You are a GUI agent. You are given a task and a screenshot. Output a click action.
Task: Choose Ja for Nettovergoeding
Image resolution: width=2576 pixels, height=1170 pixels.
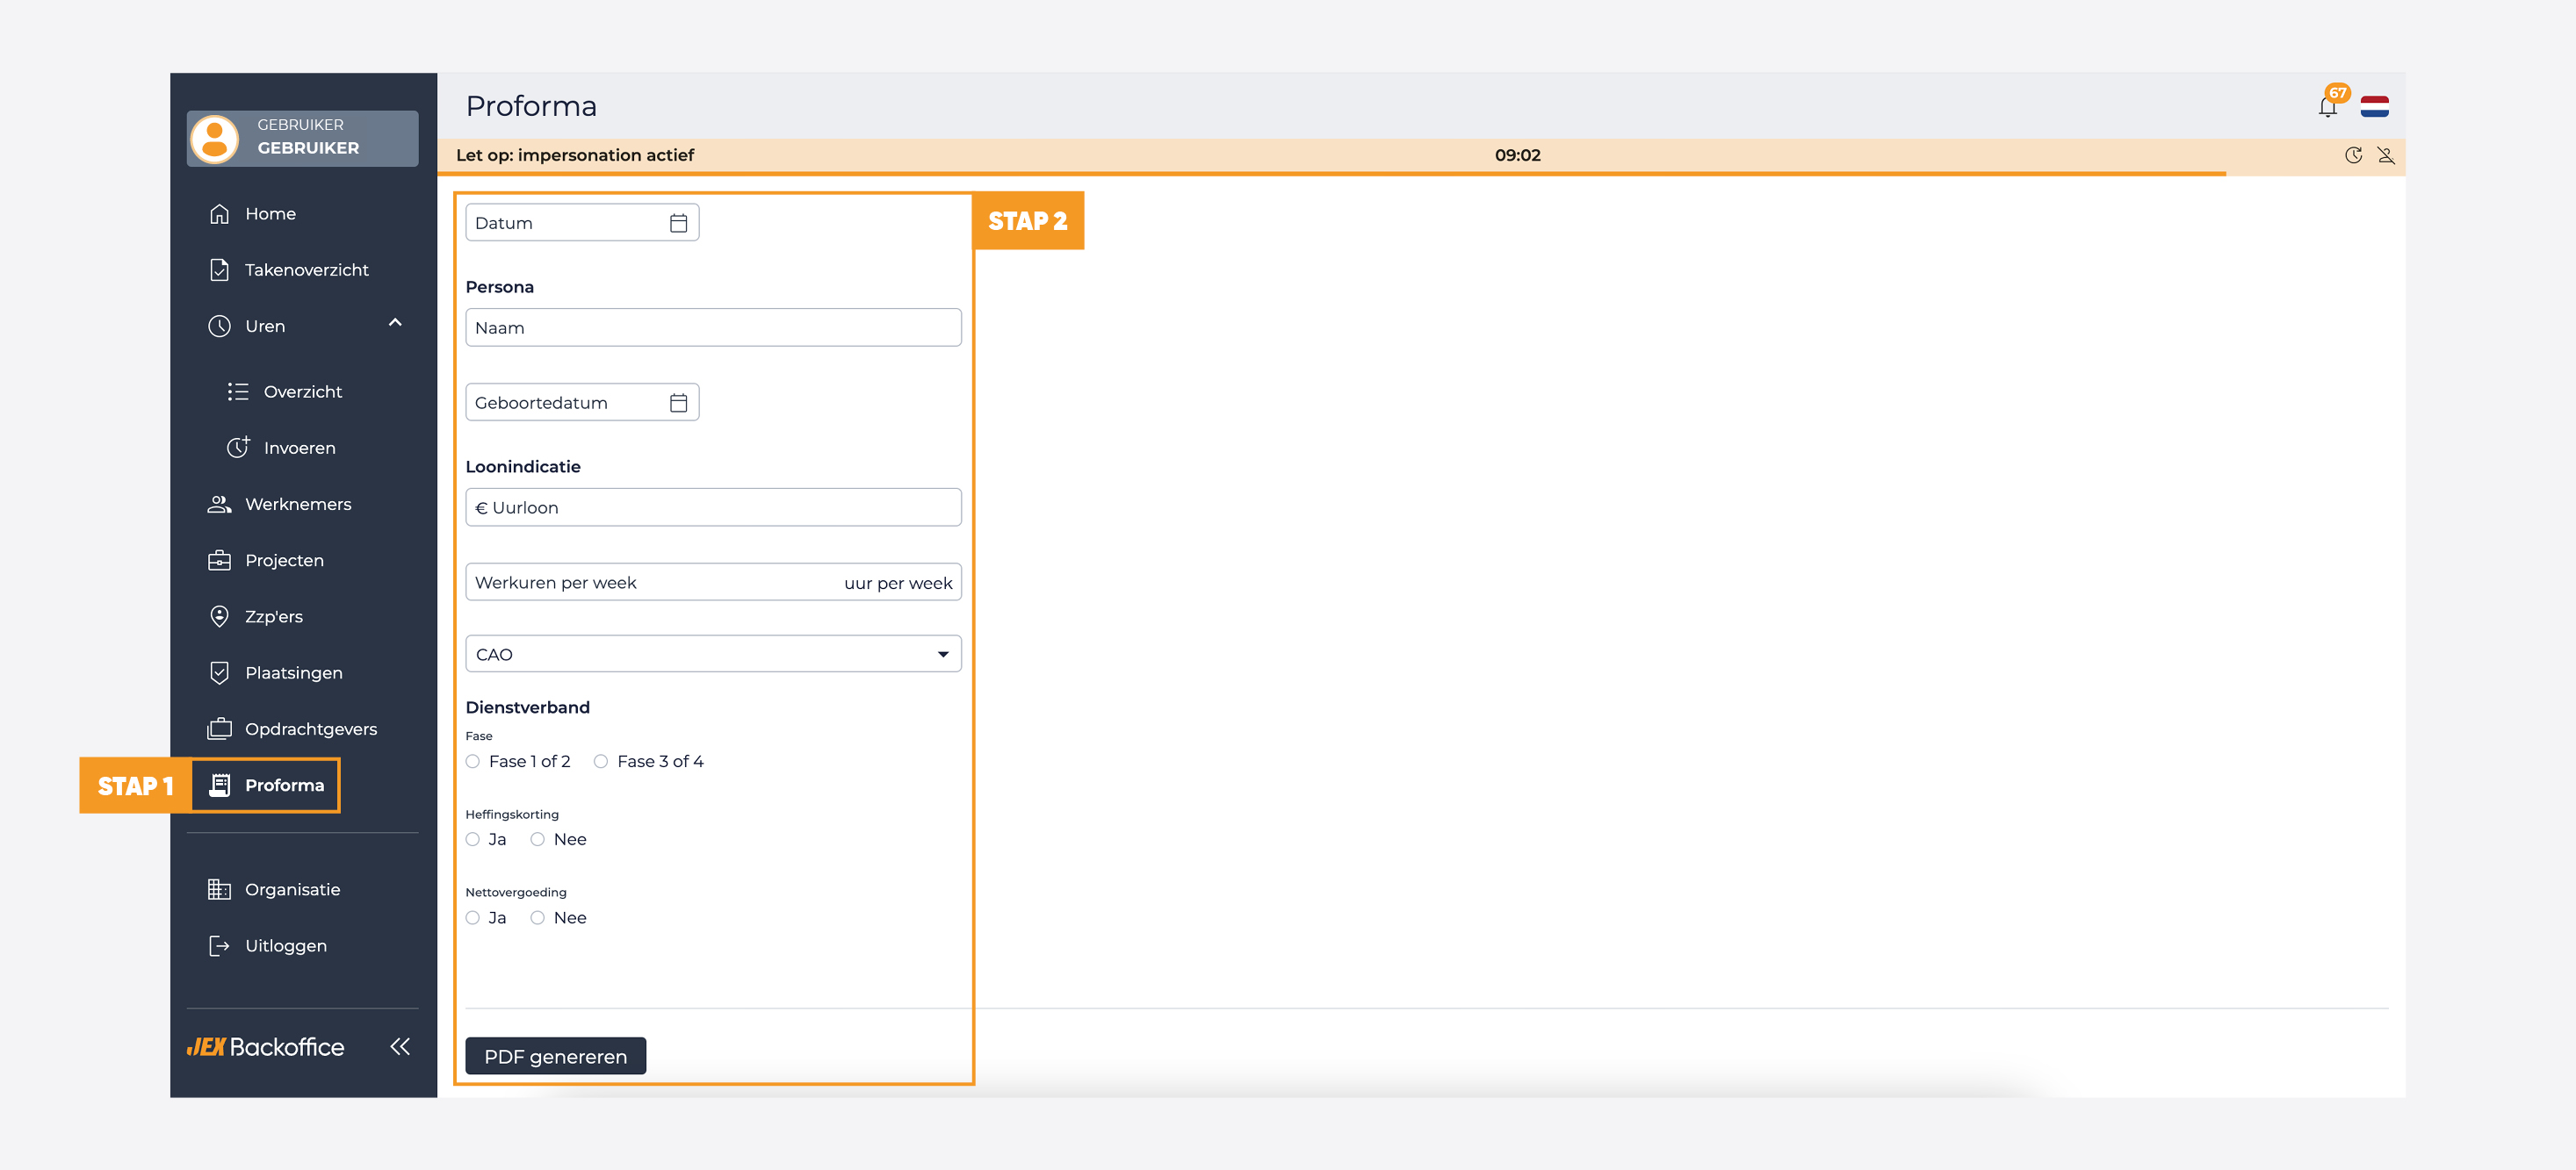click(473, 917)
